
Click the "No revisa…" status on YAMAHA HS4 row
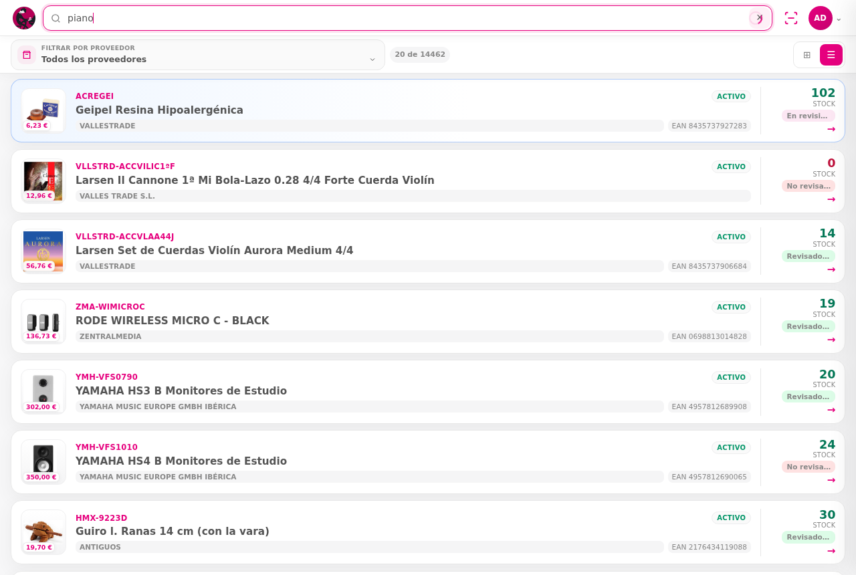[809, 467]
